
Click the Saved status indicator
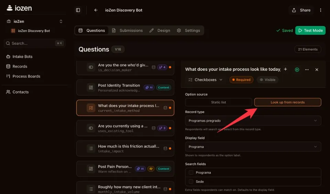pyautogui.click(x=285, y=31)
